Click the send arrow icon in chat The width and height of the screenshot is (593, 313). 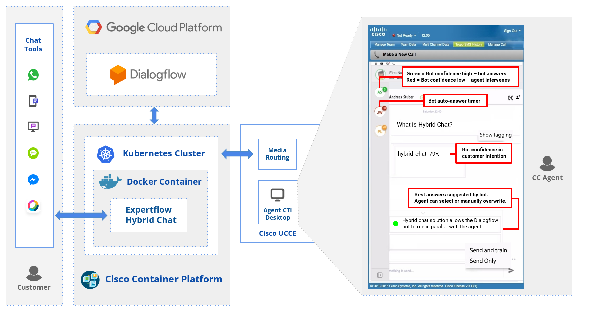511,271
